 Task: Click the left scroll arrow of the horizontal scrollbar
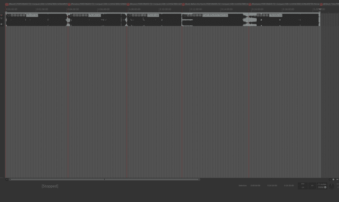7,180
